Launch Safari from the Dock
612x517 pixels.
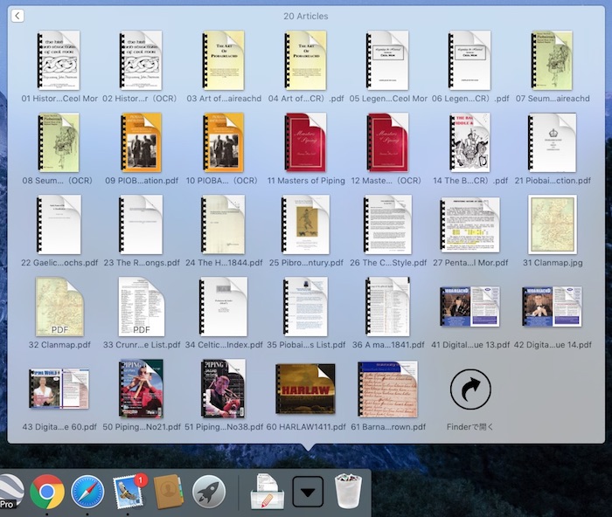point(87,492)
